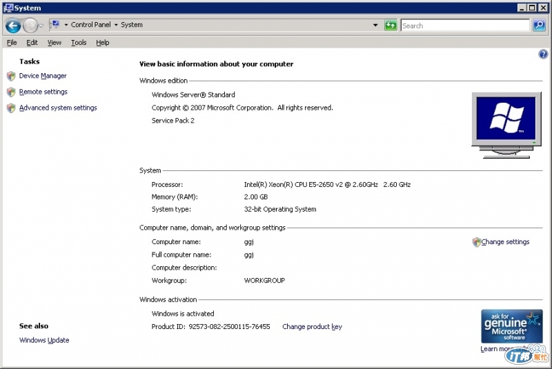Click the processor value Intel(R) Xeon(R) text
This screenshot has height=369, width=552.
pyautogui.click(x=327, y=185)
